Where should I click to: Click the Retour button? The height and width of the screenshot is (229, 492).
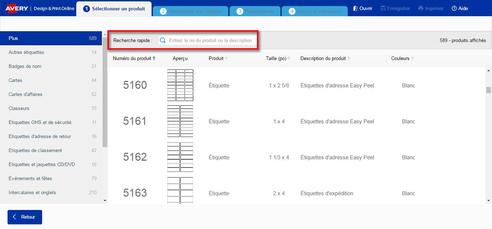[25, 217]
